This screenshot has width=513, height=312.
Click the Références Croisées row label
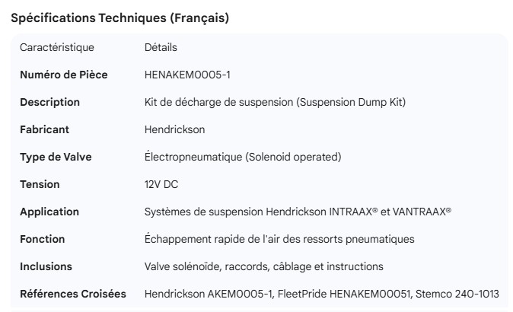(73, 294)
